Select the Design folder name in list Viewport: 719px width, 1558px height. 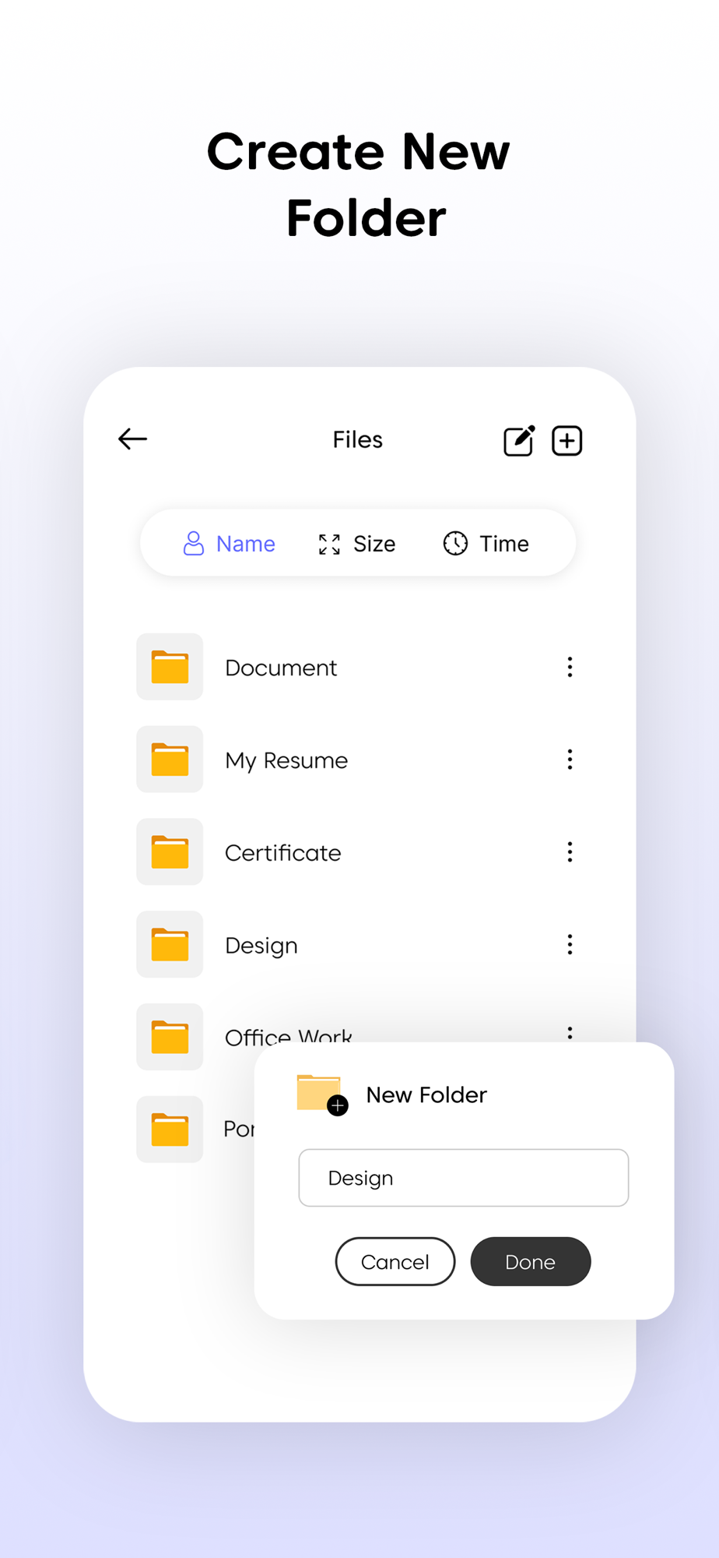(261, 946)
